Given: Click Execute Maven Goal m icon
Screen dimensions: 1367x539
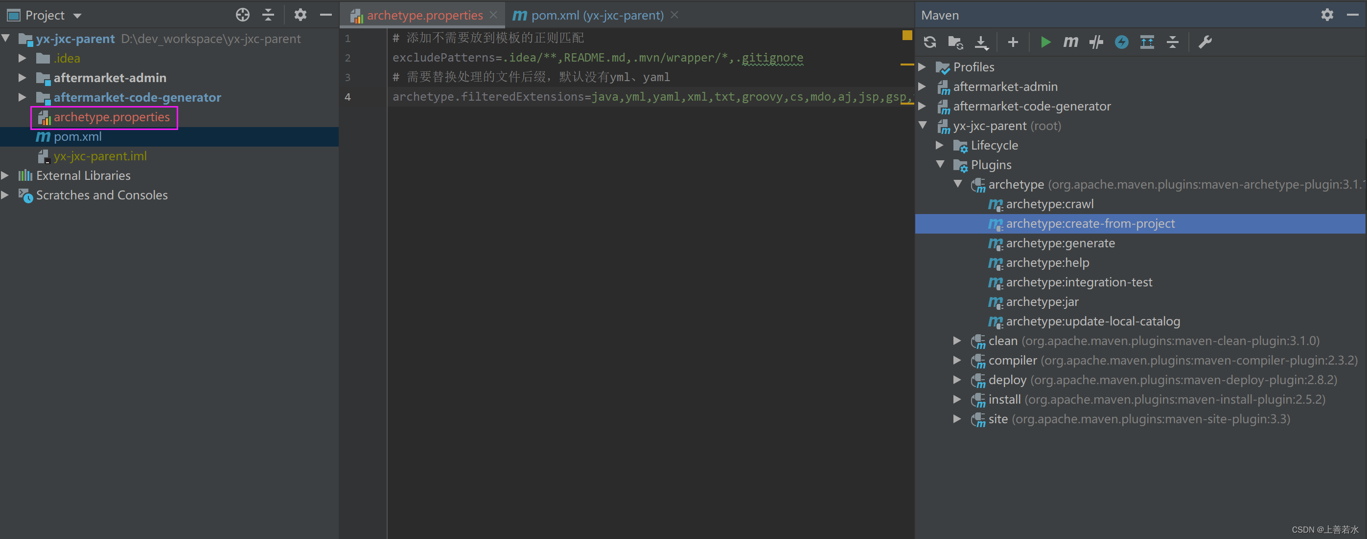Looking at the screenshot, I should coord(1070,42).
